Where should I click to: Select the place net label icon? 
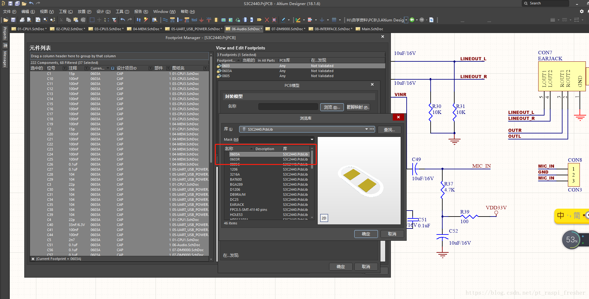click(x=194, y=20)
